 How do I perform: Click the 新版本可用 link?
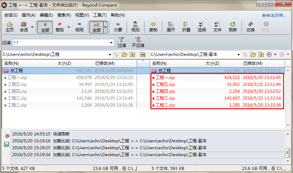[274, 15]
